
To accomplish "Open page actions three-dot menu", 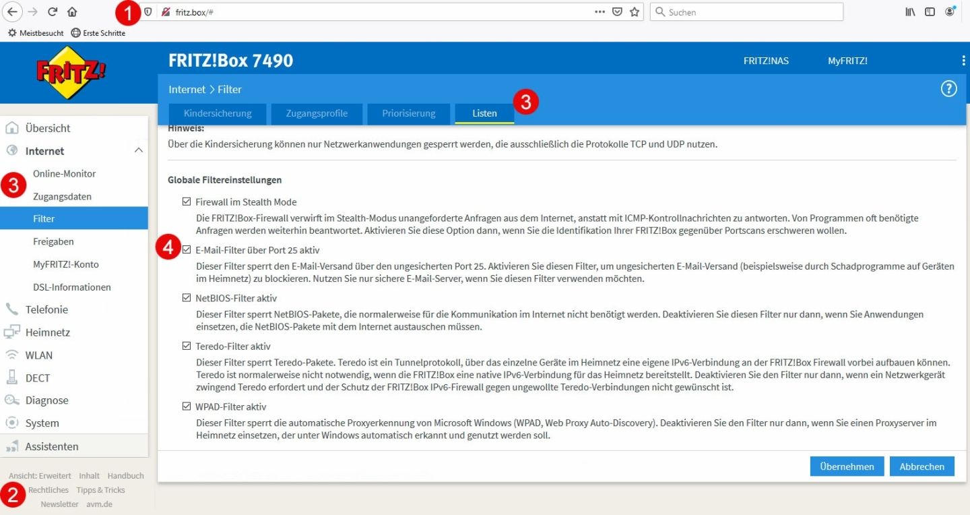I will [600, 12].
